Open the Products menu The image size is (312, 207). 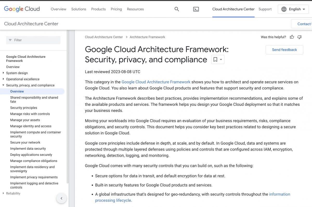(x=98, y=9)
